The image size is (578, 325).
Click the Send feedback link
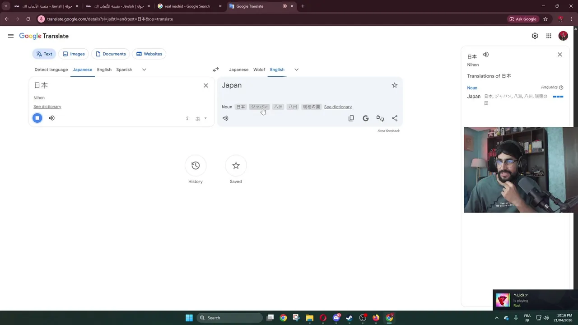coord(388,131)
